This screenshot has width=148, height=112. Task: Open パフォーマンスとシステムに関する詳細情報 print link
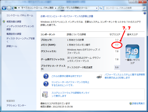click(x=125, y=76)
